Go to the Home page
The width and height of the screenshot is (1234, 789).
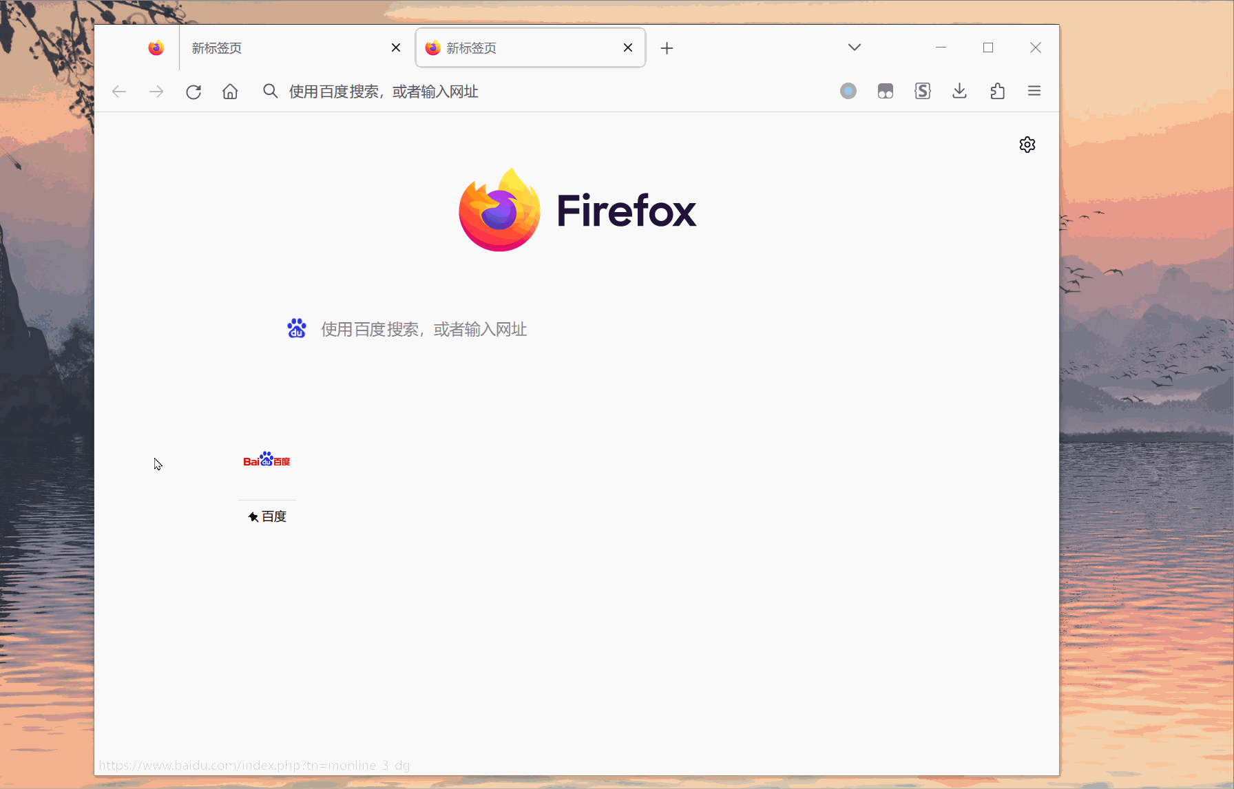coord(230,92)
